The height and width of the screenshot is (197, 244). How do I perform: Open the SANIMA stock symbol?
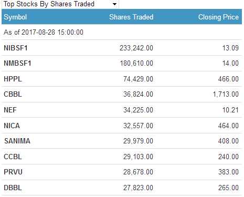pos(17,141)
